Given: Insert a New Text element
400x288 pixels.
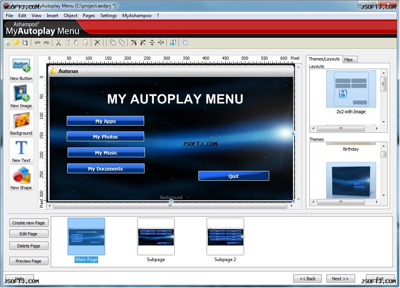Looking at the screenshot, I should tap(21, 150).
